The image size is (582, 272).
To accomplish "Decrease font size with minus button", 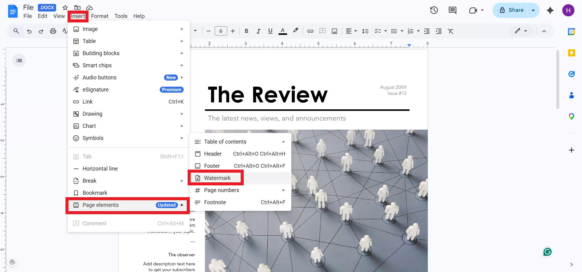I will [209, 31].
